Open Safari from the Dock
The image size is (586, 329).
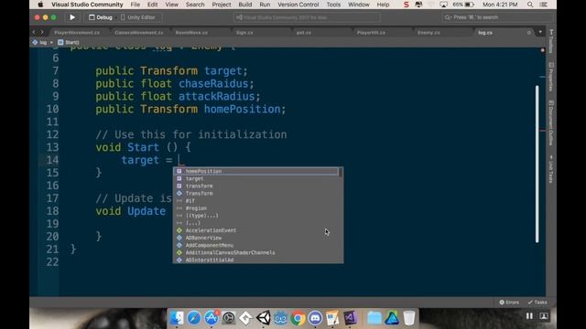click(194, 318)
